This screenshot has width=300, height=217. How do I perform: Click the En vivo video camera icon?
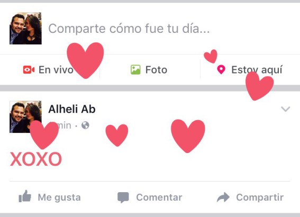[29, 70]
